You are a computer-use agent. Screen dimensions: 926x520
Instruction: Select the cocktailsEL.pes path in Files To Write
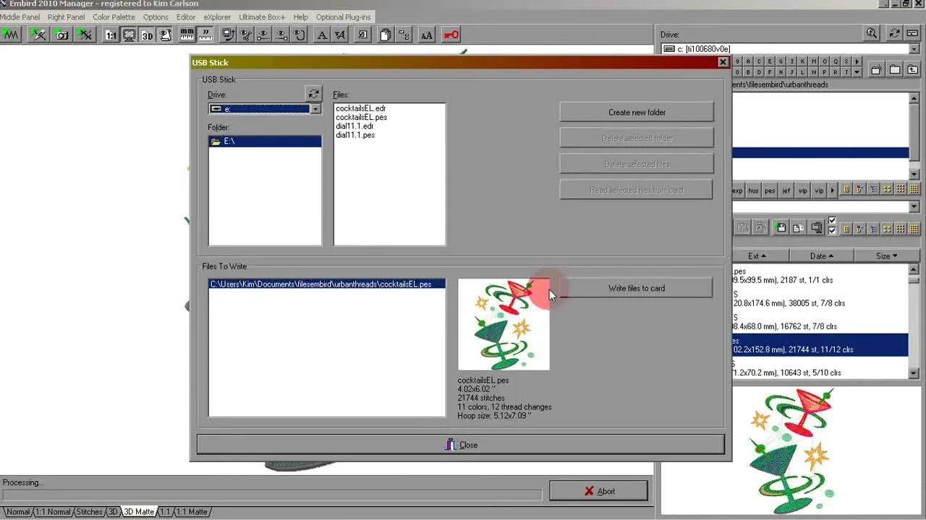pos(327,284)
